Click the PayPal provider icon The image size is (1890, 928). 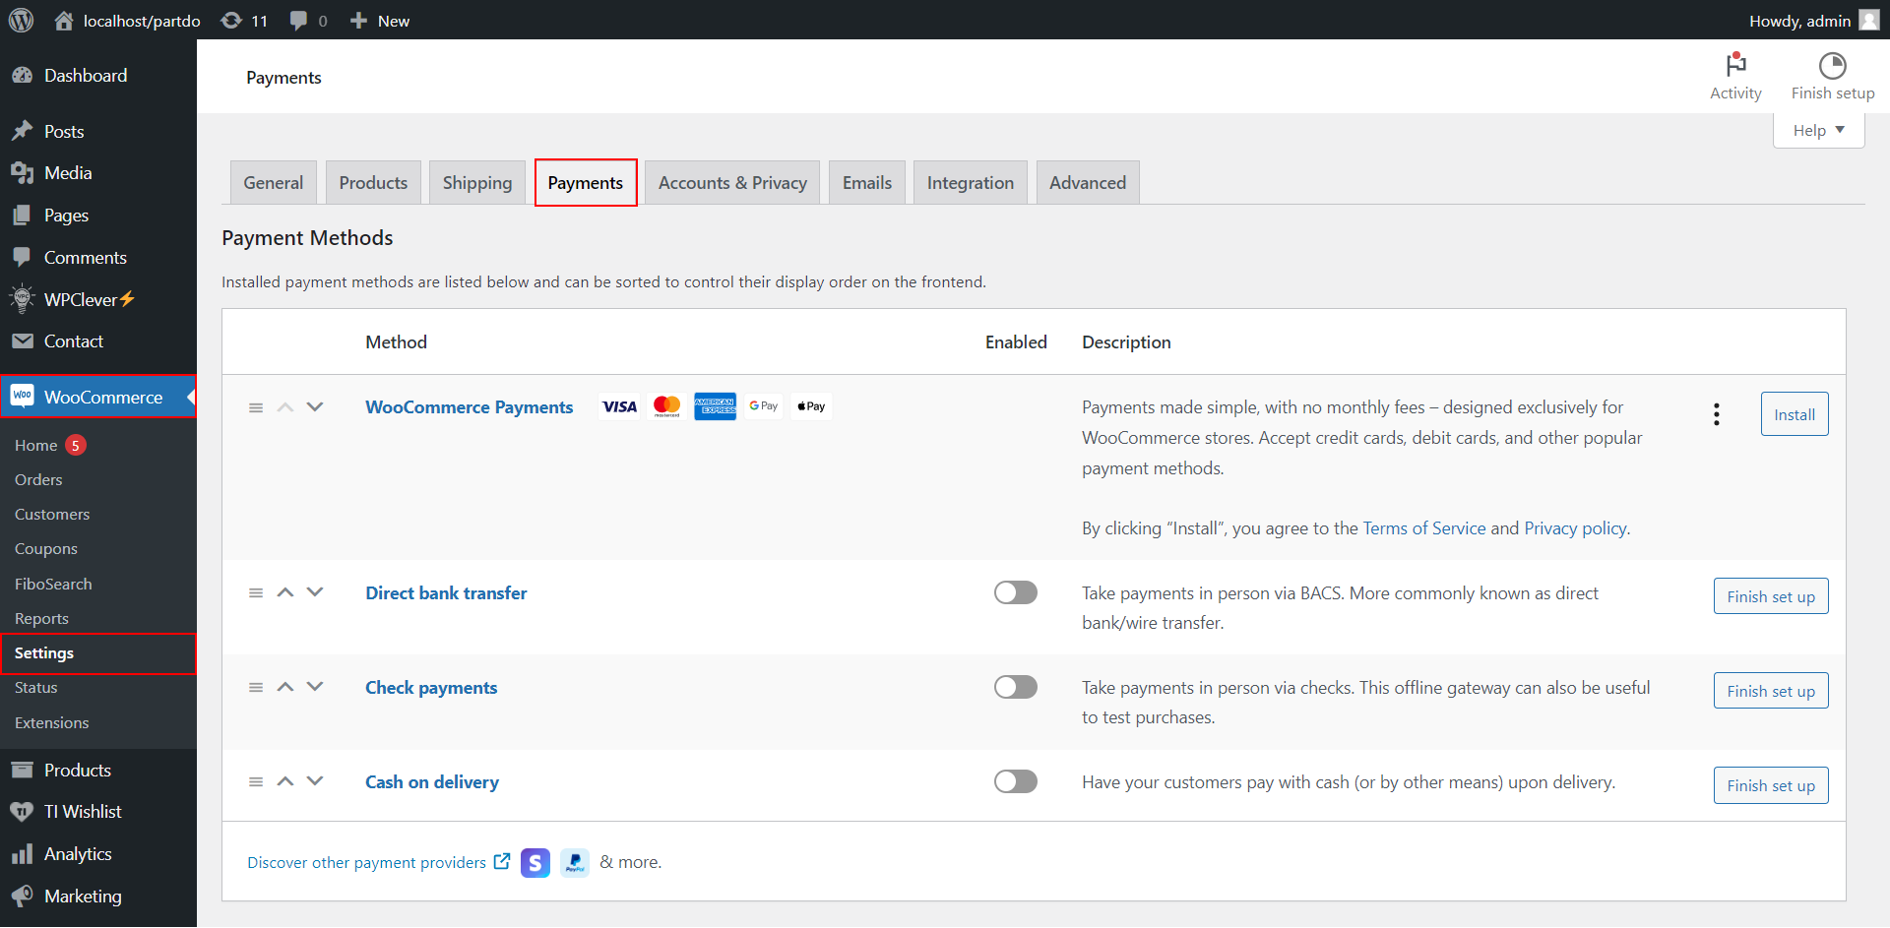tap(574, 863)
